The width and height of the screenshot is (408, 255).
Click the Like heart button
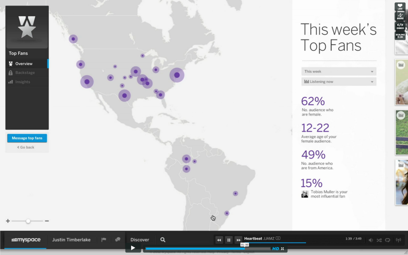(400, 7)
